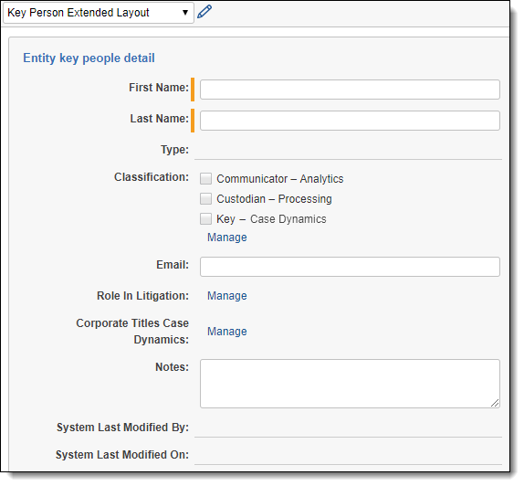Click the dropdown arrow beside layout name

tap(184, 13)
